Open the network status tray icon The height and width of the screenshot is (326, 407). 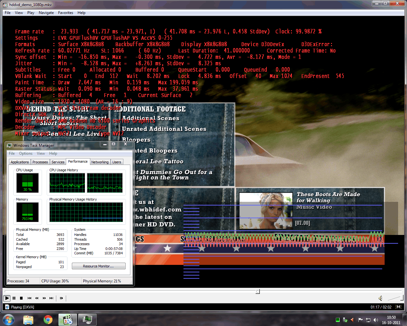click(368, 320)
